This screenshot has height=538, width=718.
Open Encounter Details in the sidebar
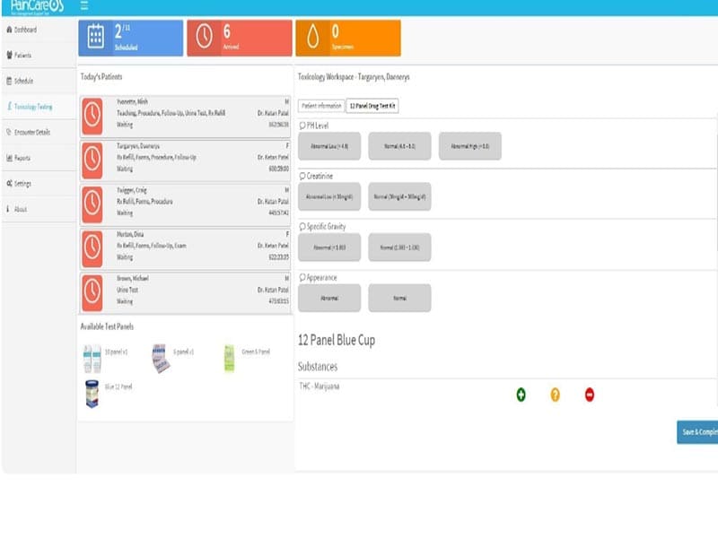point(28,132)
